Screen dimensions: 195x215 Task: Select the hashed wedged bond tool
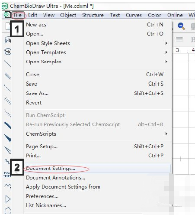point(7,113)
